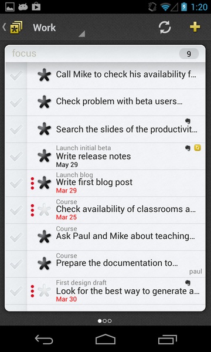This screenshot has height=352, width=211.
Task: Open Evernote icon on Search the slides task
Action: point(188,121)
